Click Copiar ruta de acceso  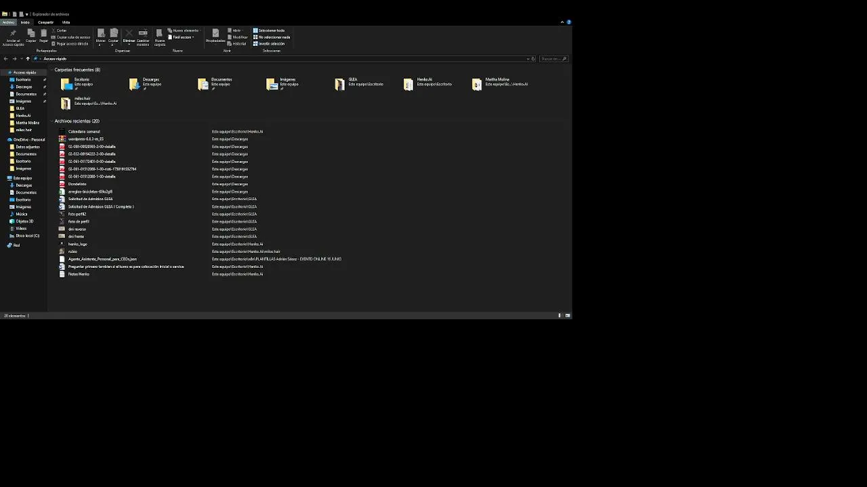70,37
